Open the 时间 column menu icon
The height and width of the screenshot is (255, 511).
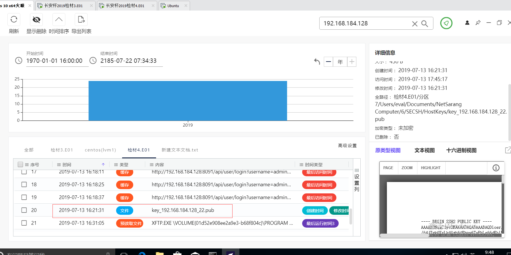(59, 165)
